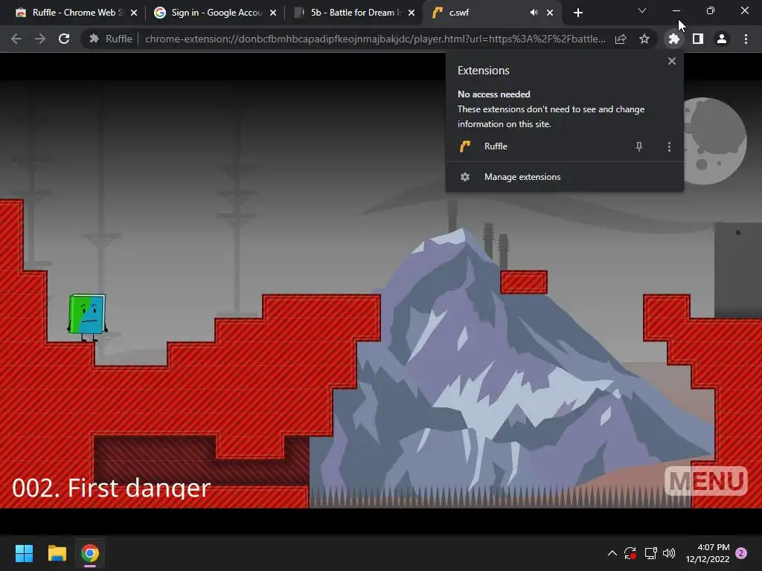Viewport: 762px width, 571px height.
Task: Click the address bar URL
Action: pos(375,39)
